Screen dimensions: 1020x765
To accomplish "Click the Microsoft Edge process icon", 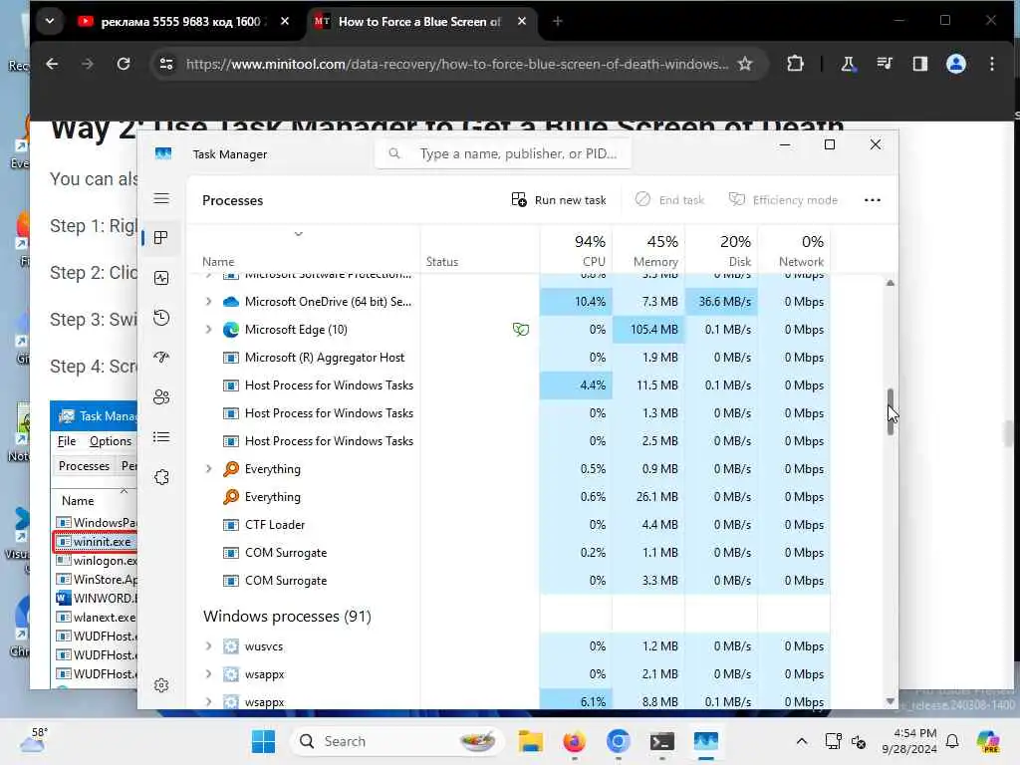I will coord(231,330).
